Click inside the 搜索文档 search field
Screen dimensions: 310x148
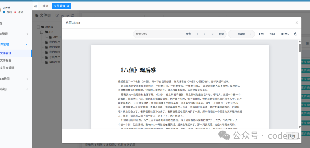[159, 34]
